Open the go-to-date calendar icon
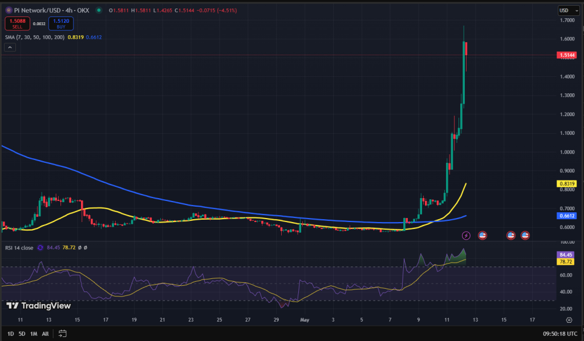The width and height of the screenshot is (584, 341). tap(62, 334)
